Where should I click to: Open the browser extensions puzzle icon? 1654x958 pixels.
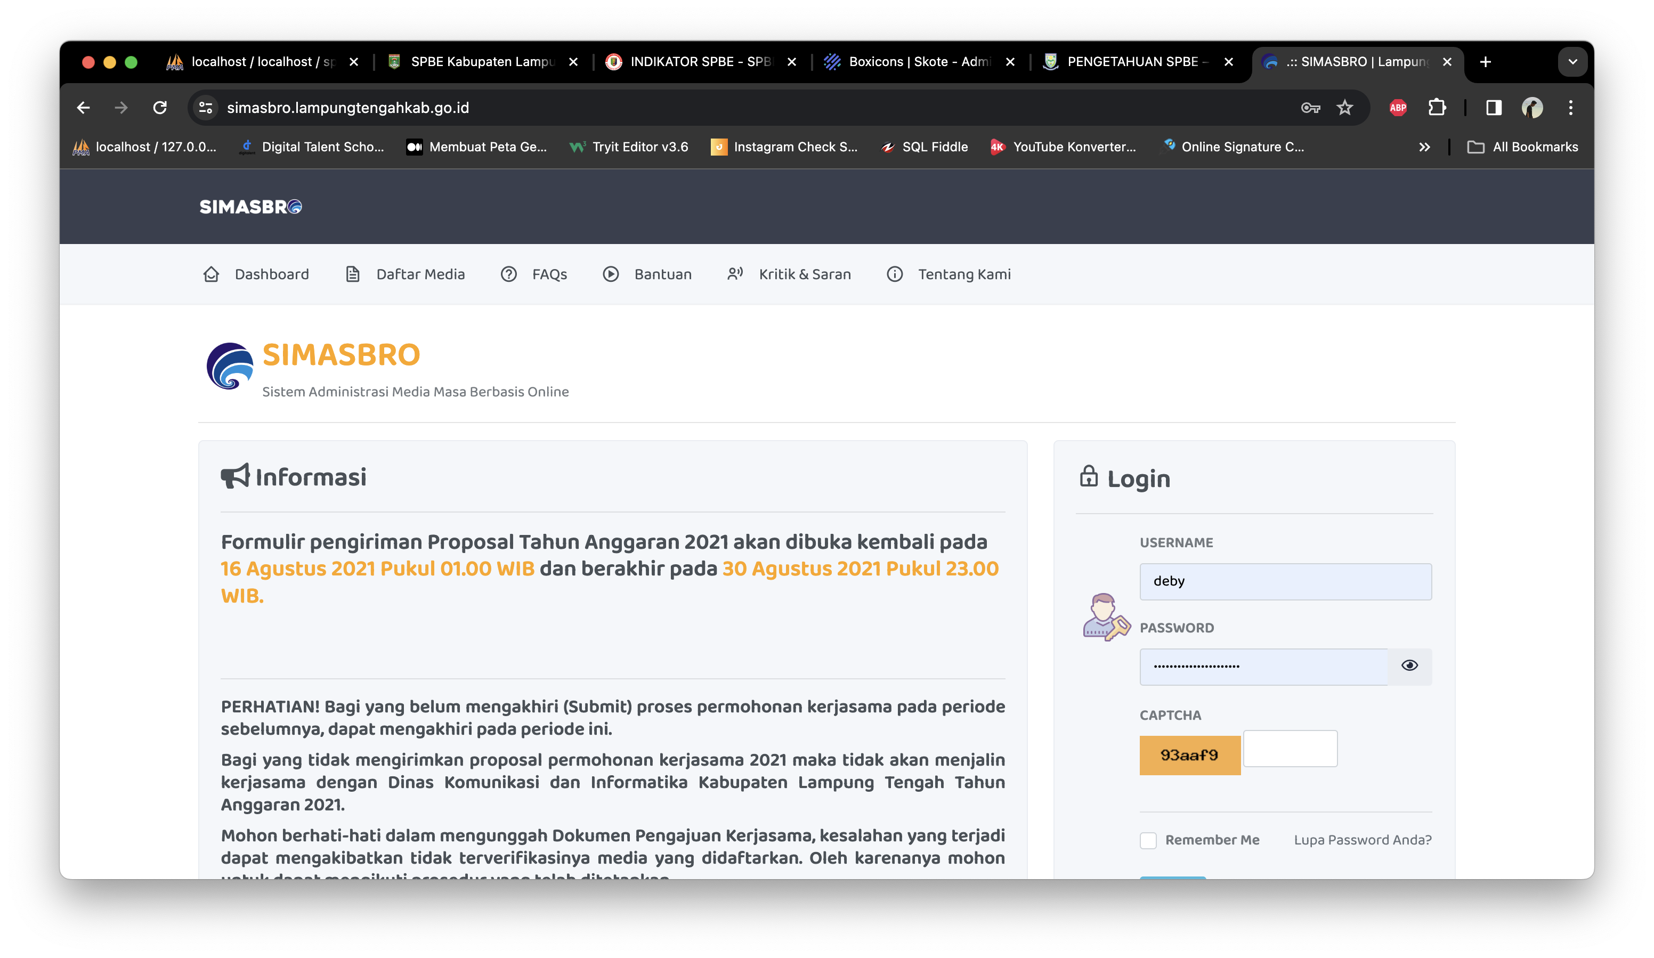pos(1437,108)
